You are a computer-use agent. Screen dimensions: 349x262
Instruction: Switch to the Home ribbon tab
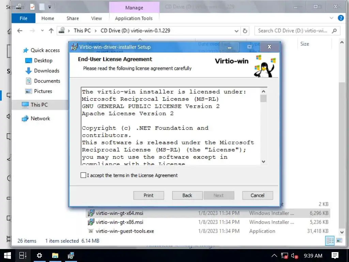click(x=48, y=18)
